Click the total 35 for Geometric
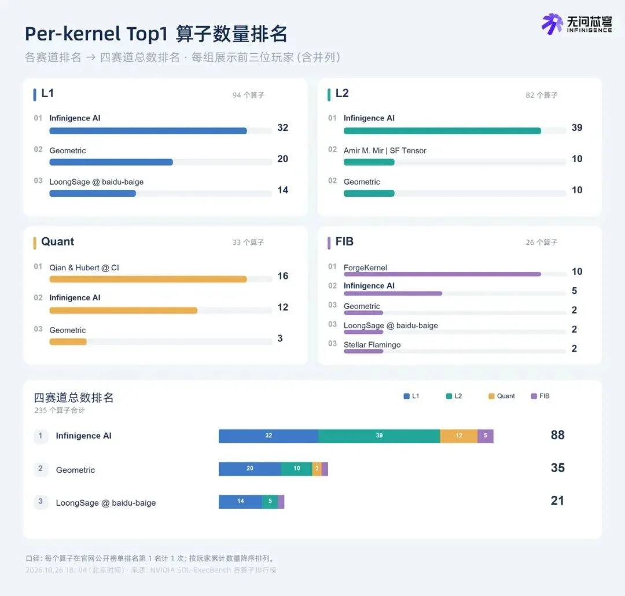 558,468
